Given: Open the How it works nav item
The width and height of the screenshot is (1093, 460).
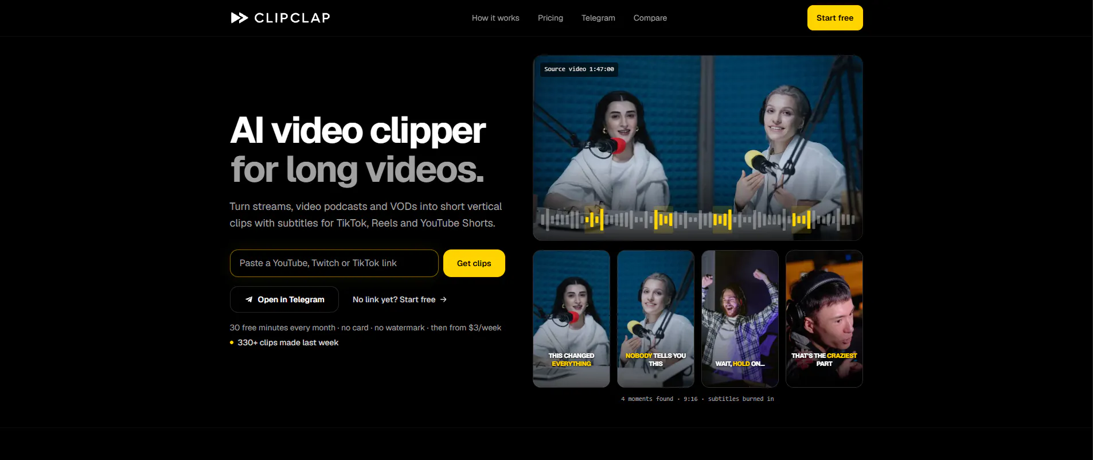Looking at the screenshot, I should click(495, 18).
